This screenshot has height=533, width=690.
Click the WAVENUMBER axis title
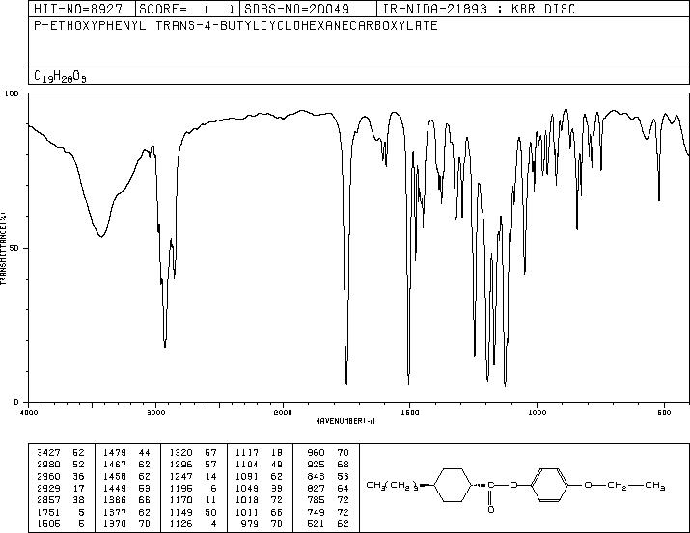[x=345, y=421]
